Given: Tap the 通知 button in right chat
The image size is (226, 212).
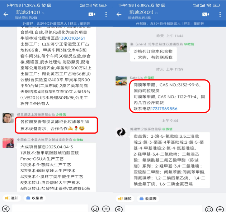Looking at the screenshot, I should click(x=125, y=199).
